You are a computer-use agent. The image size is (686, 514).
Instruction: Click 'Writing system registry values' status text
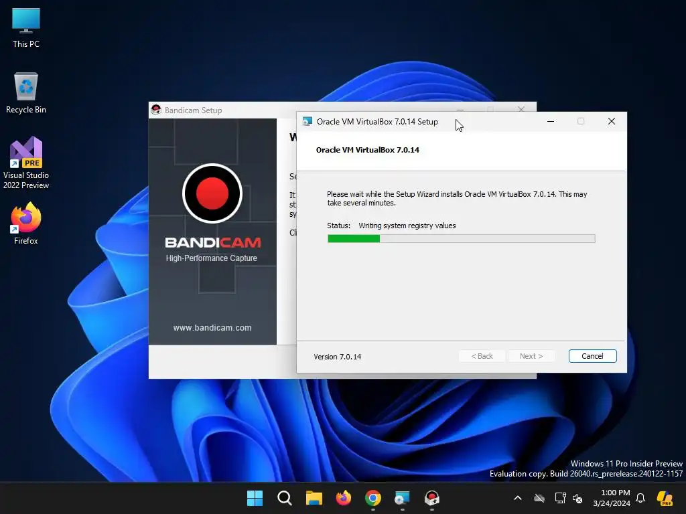(407, 226)
